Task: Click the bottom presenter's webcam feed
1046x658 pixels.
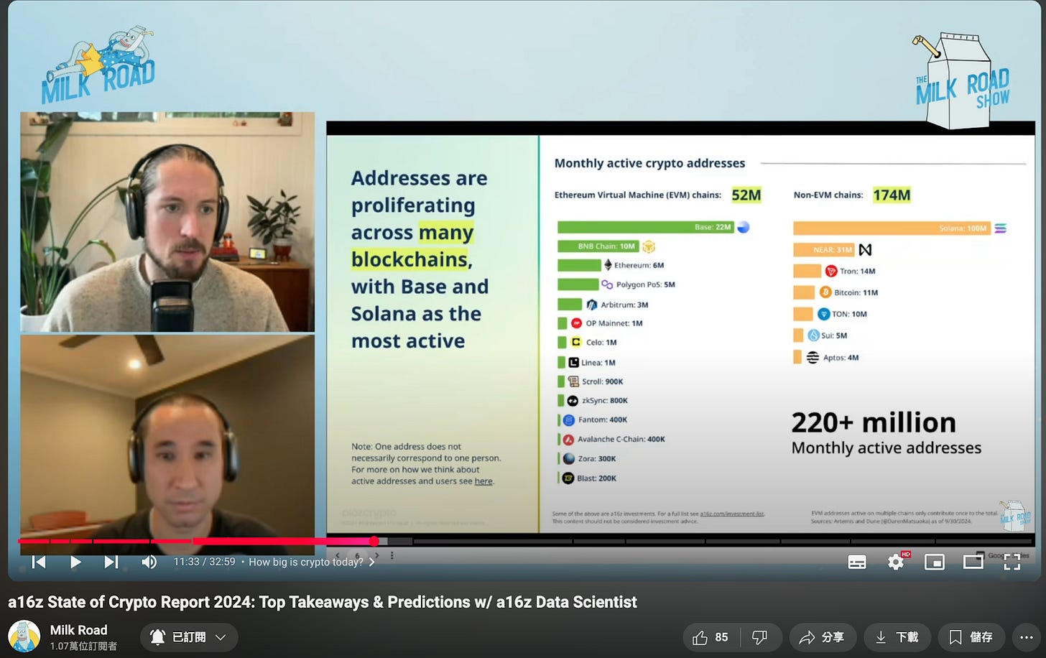Action: point(167,445)
